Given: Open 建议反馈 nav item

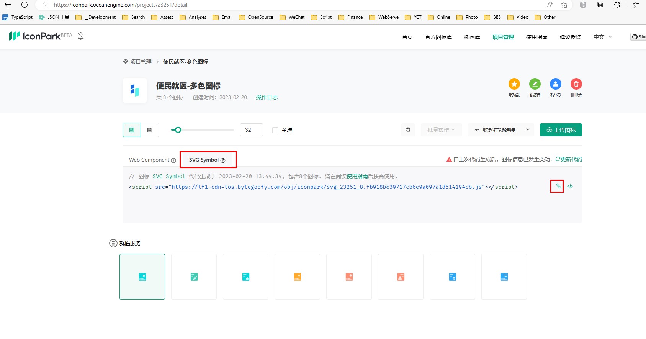Looking at the screenshot, I should 571,37.
